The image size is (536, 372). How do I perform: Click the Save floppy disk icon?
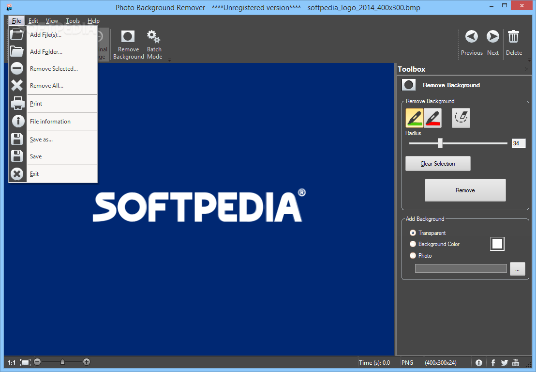(x=17, y=156)
